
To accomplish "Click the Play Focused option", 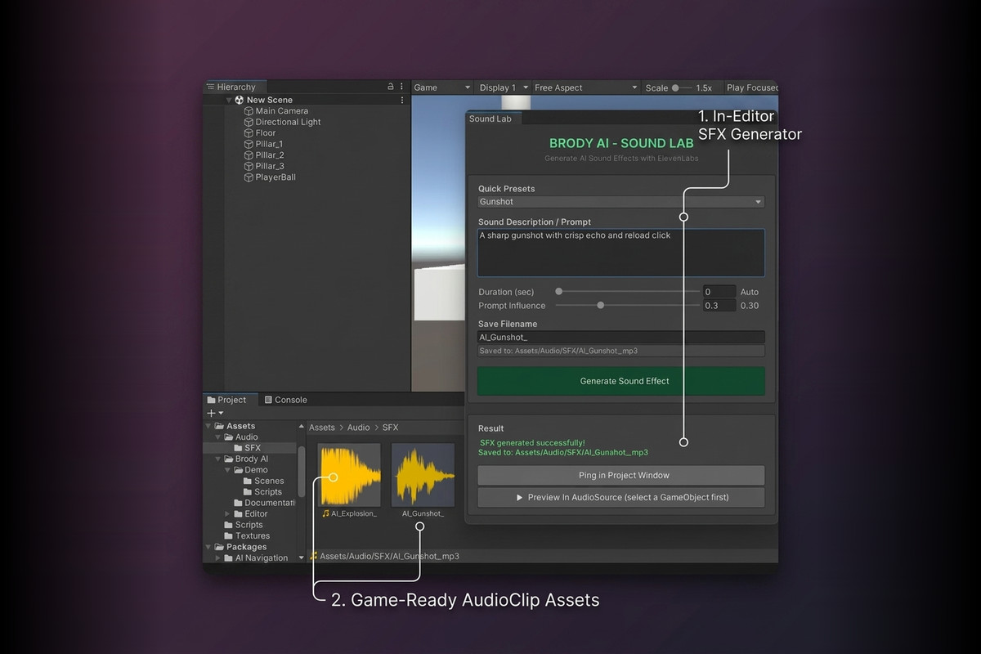I will pyautogui.click(x=752, y=87).
